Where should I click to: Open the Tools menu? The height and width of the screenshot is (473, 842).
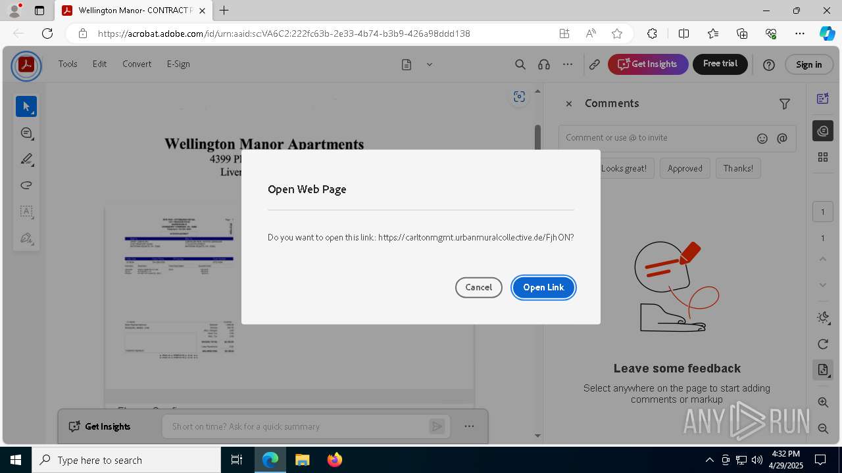[x=68, y=64]
